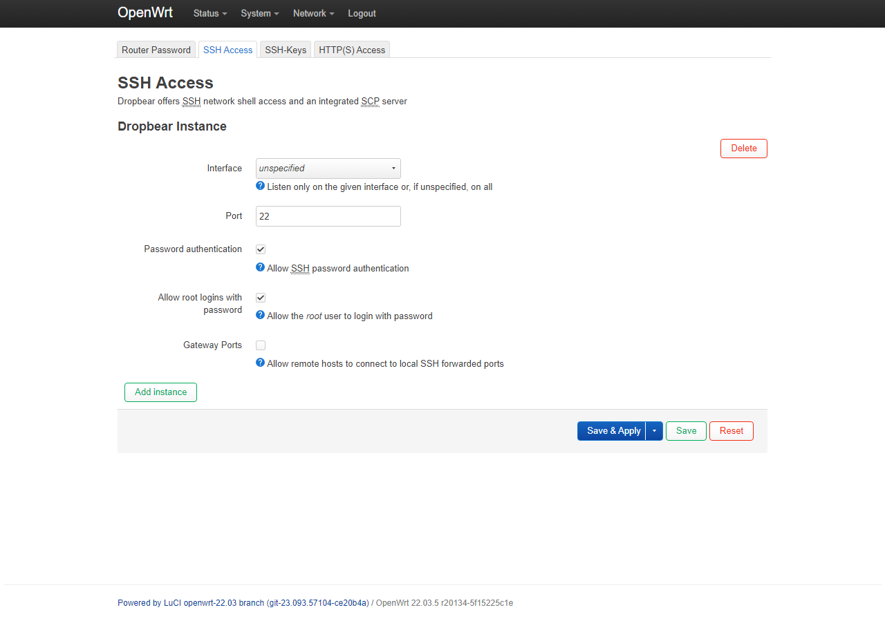Expand the Network menu
This screenshot has height=621, width=885.
[x=313, y=14]
